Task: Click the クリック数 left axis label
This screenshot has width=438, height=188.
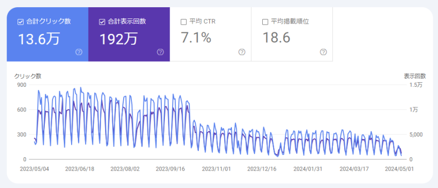Action: click(x=28, y=76)
